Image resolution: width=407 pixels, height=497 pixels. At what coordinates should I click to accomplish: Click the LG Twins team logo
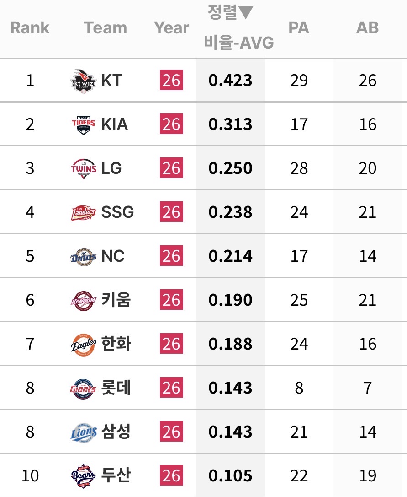[84, 168]
